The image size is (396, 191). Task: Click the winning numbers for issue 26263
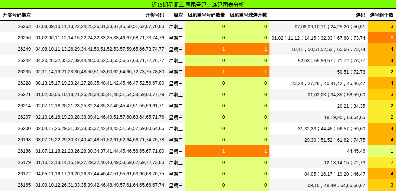point(100,26)
